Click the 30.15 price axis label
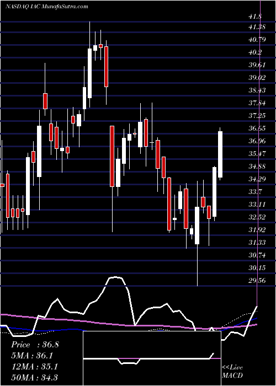Screen dimensions: 276x386 tap(257, 267)
